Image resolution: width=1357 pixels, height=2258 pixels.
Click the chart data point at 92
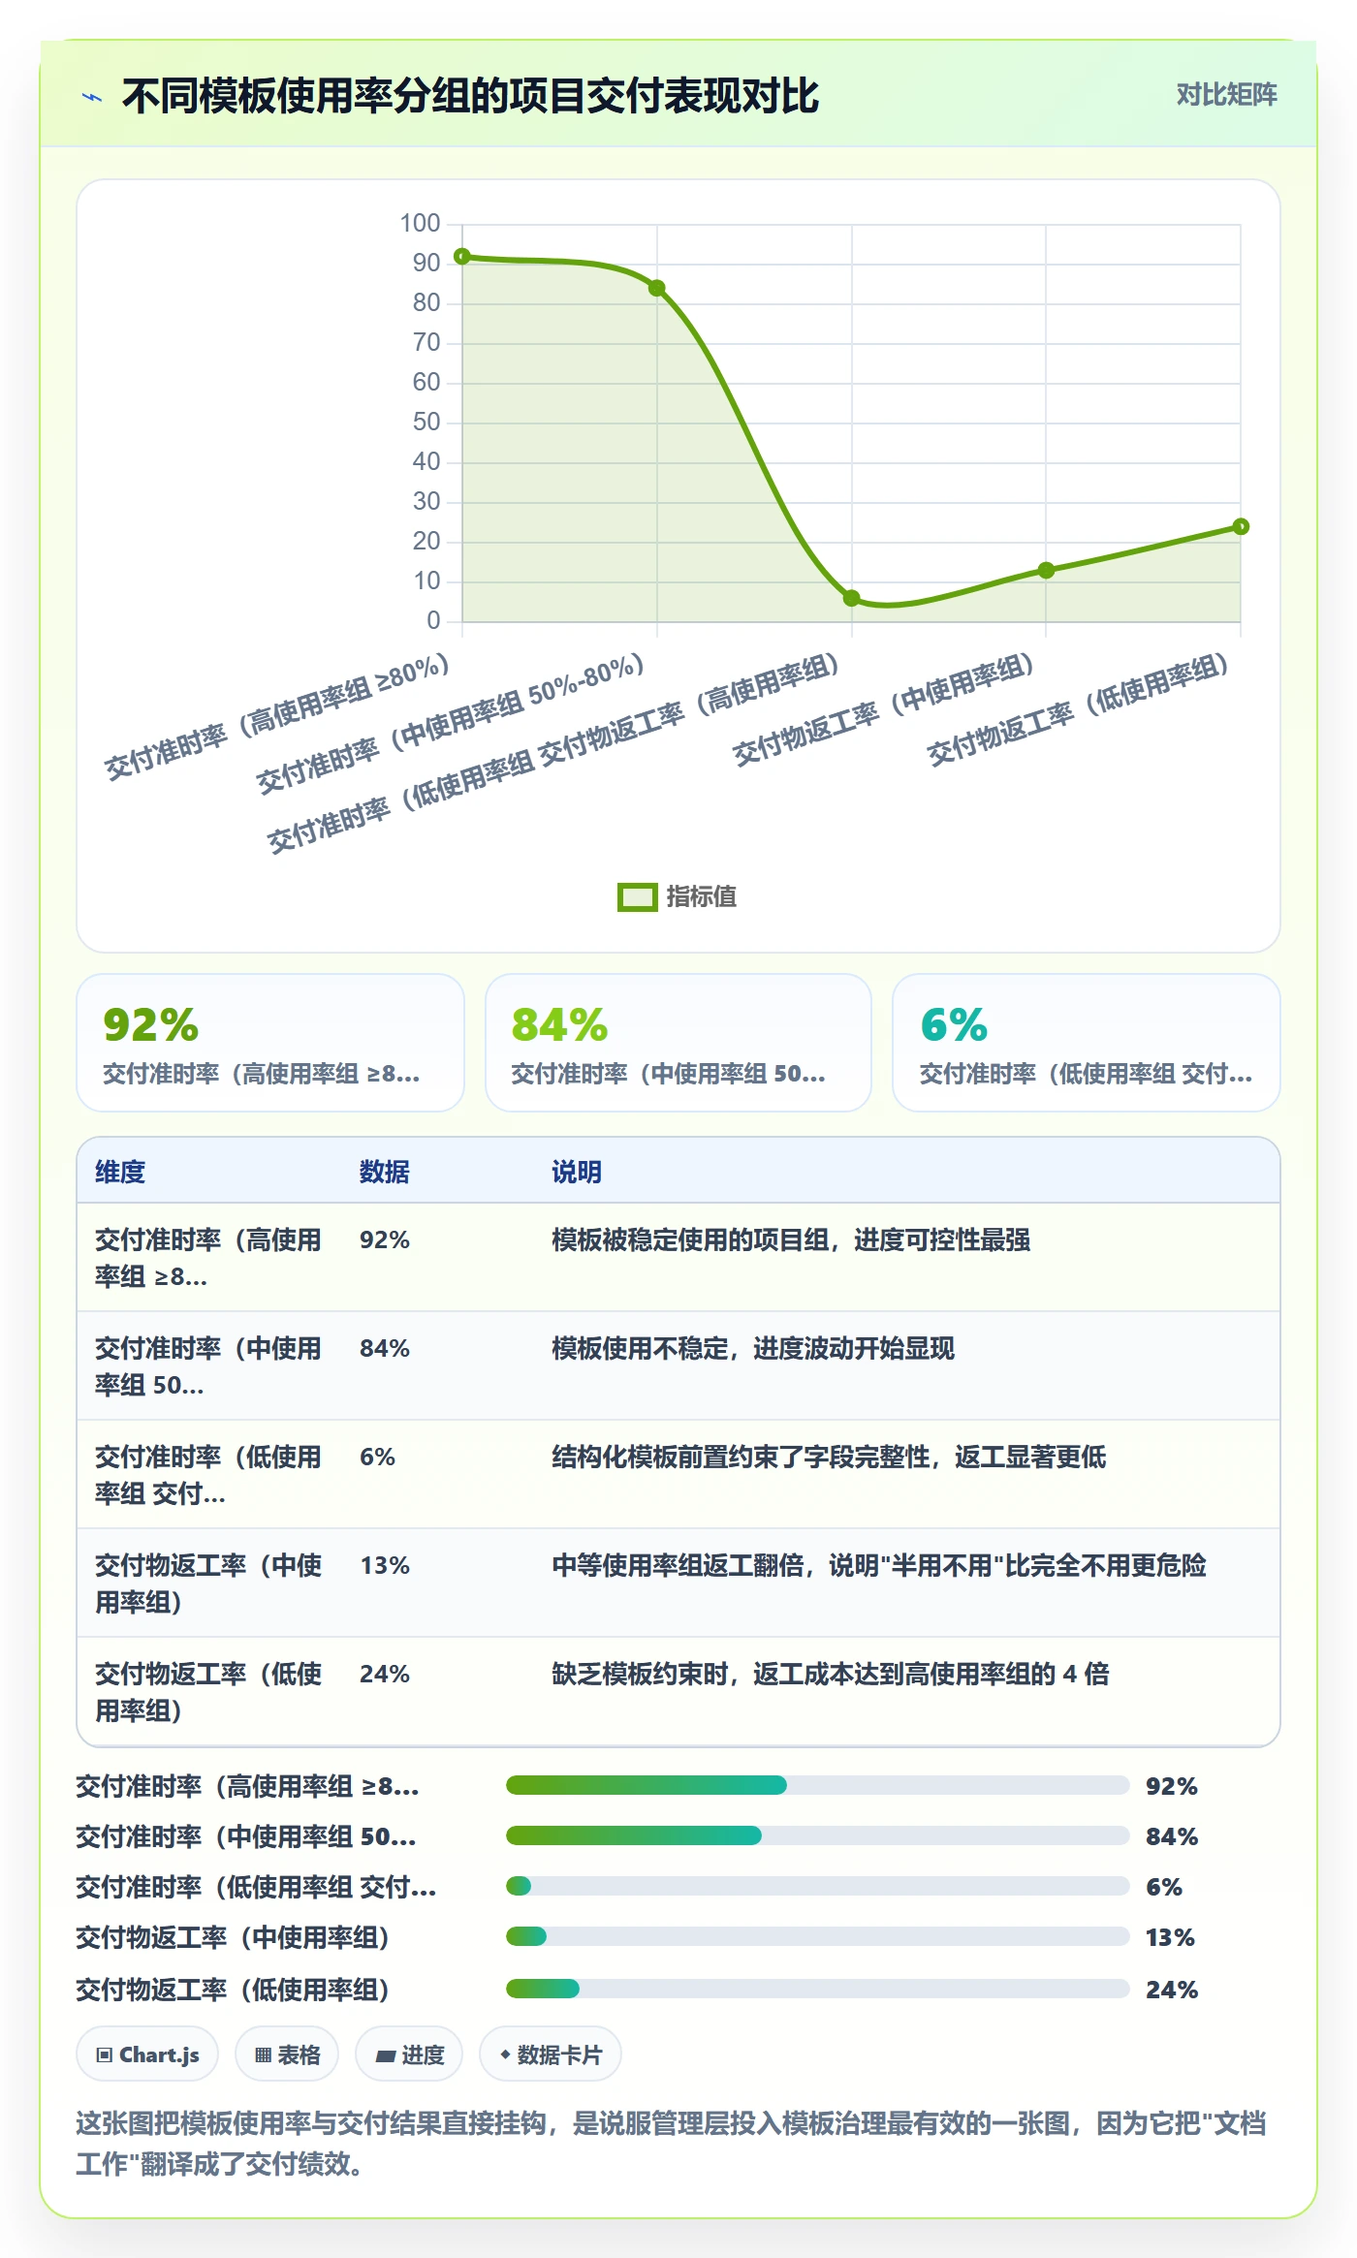(x=462, y=257)
